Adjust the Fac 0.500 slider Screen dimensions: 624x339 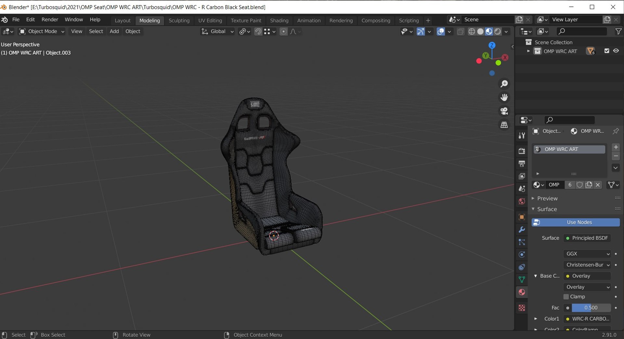coord(591,308)
